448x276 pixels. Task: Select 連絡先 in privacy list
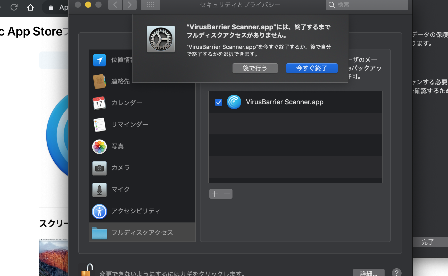(121, 81)
